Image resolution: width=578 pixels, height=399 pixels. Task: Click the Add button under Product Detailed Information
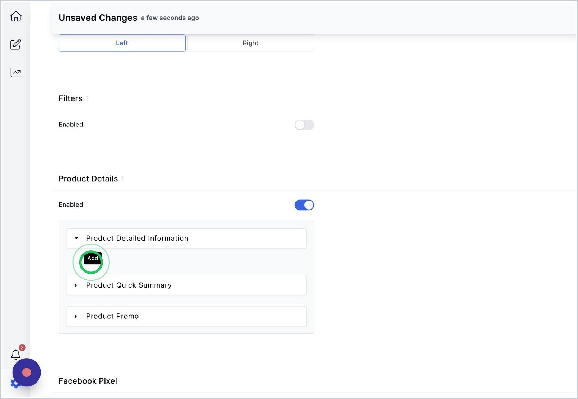[93, 258]
